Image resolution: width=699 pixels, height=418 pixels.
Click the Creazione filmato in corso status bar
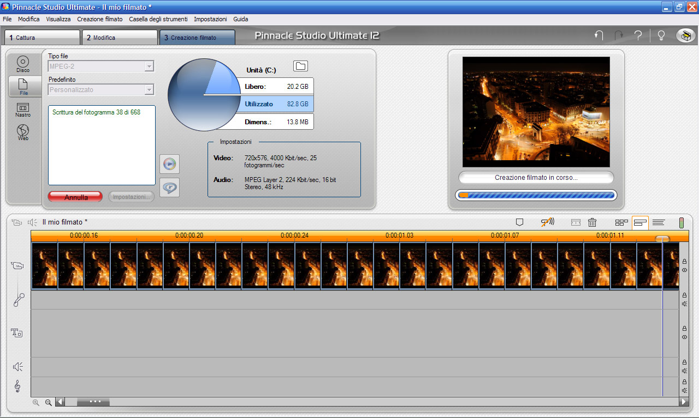[536, 178]
